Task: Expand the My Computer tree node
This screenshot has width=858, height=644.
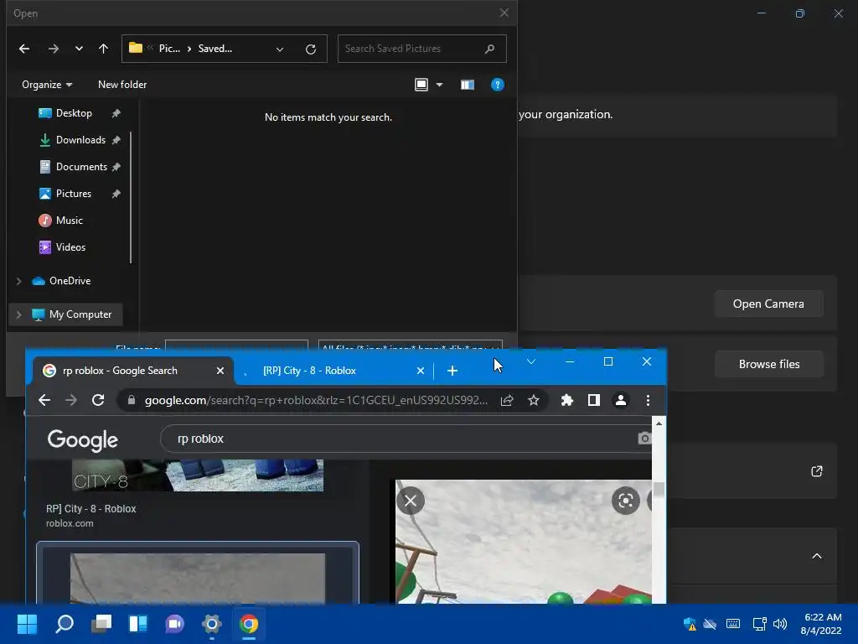Action: [x=19, y=314]
